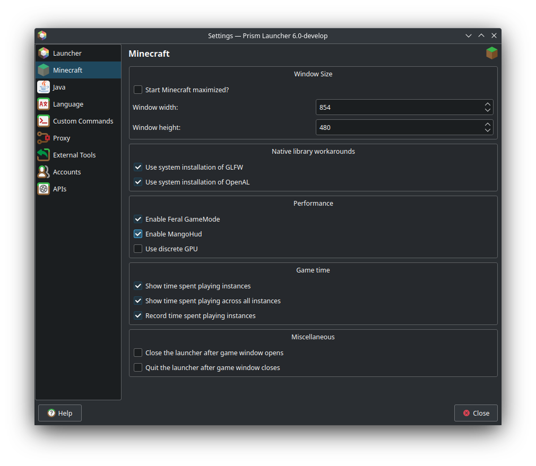
Task: Untick Use system installation of OpenAL
Action: [x=138, y=182]
